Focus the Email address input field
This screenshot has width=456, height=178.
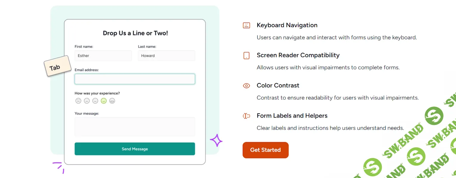coord(135,79)
